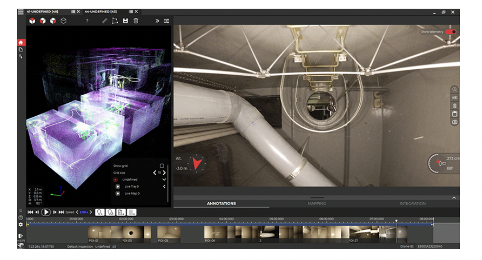Open the 3D view settings sliders icon

click(x=166, y=20)
